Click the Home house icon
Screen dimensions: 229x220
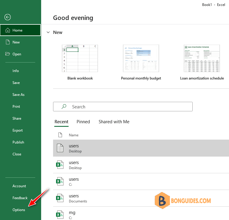(x=8, y=30)
